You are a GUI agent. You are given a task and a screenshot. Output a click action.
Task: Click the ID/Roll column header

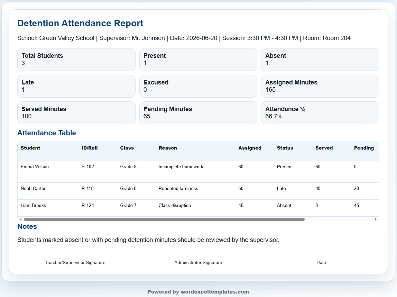(x=90, y=148)
